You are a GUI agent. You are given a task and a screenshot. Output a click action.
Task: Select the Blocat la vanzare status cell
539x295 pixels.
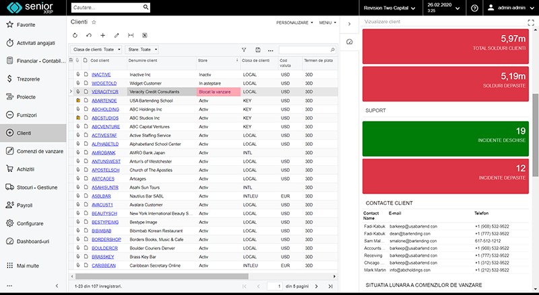click(x=218, y=92)
